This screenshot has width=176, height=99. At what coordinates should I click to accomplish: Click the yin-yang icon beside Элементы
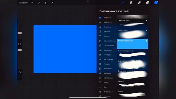point(100,68)
